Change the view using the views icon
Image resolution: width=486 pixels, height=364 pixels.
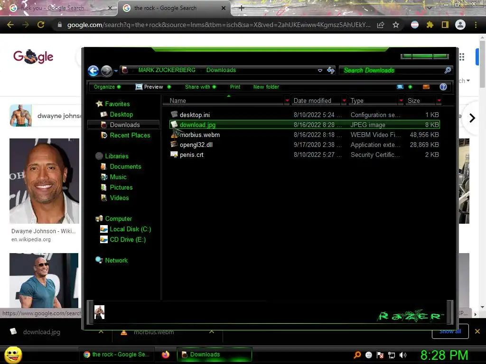click(400, 87)
